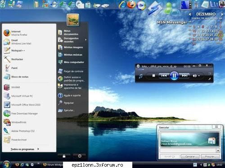Switch to Fórum taskbar window button
This screenshot has height=168, width=225.
pos(53,165)
